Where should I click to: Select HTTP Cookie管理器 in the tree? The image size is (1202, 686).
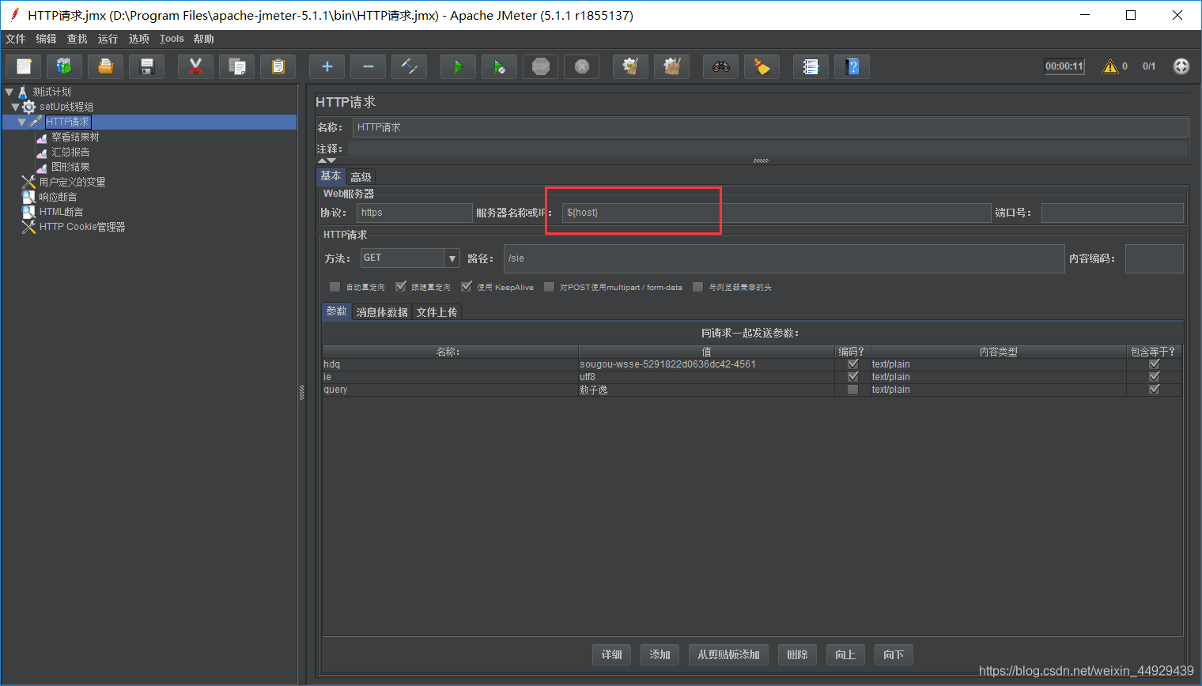click(x=82, y=227)
